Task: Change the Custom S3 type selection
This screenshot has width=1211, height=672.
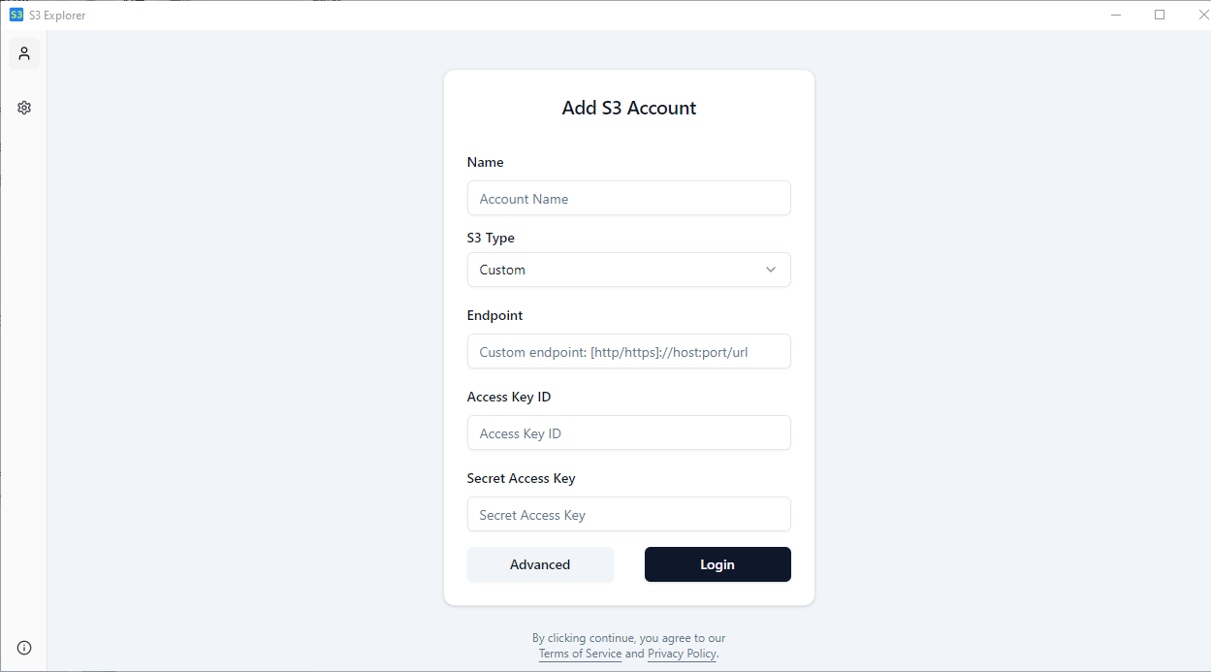Action: click(628, 270)
